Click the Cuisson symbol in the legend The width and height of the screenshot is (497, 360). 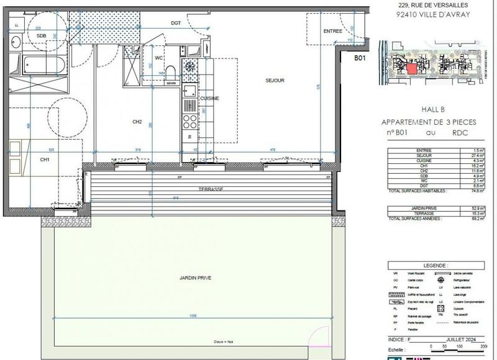pyautogui.click(x=440, y=307)
